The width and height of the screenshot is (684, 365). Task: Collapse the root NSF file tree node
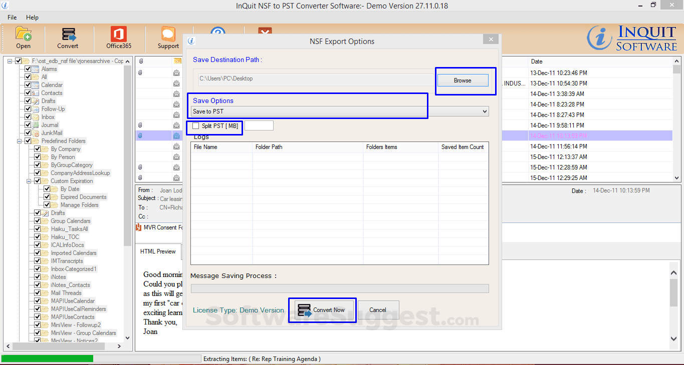click(10, 61)
